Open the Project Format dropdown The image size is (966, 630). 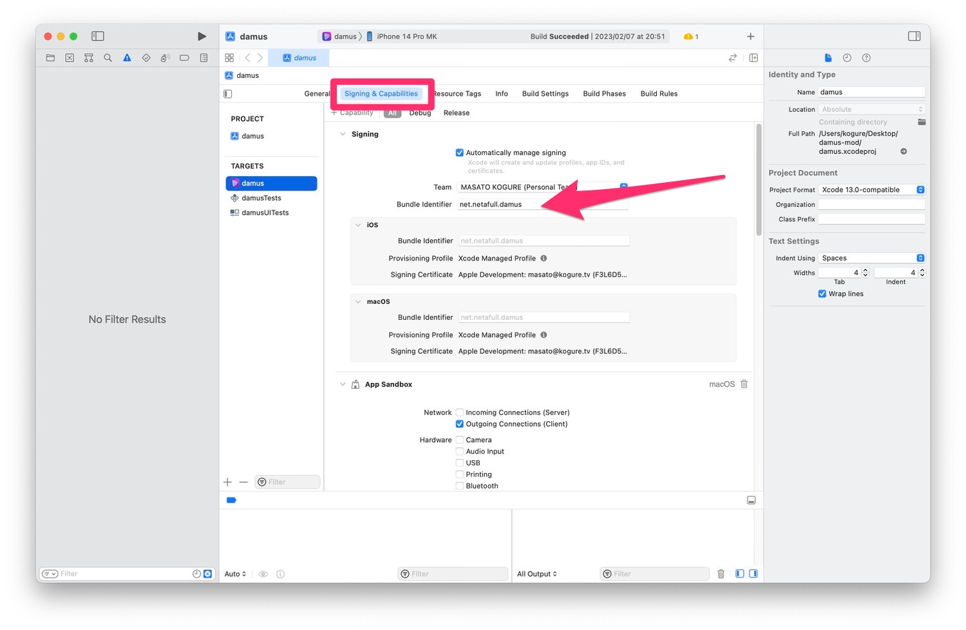tap(872, 190)
